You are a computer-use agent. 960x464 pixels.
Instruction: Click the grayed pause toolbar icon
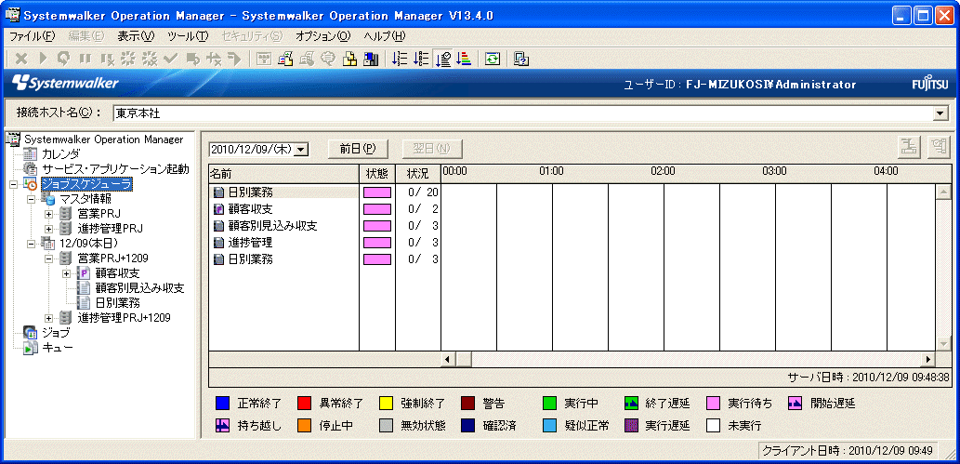click(x=85, y=59)
